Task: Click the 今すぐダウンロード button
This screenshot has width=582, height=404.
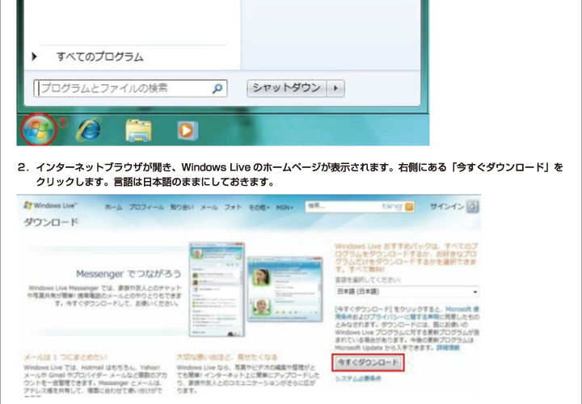Action: [x=368, y=363]
